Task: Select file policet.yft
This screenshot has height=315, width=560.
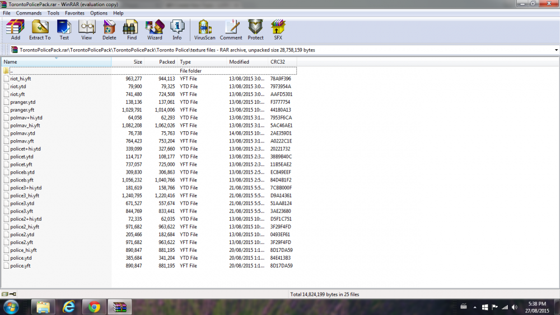Action: coord(21,165)
